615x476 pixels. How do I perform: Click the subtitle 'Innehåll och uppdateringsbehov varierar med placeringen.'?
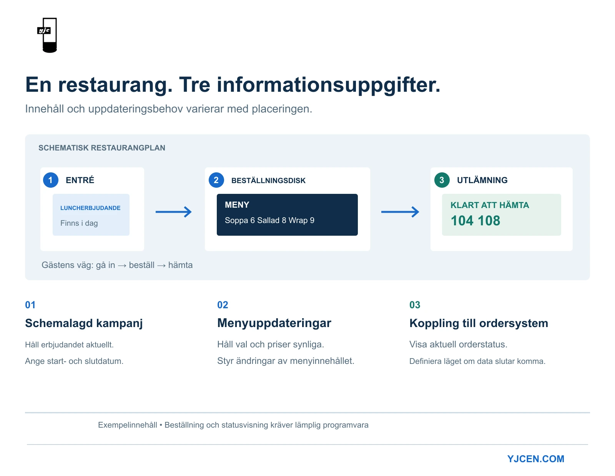[168, 109]
